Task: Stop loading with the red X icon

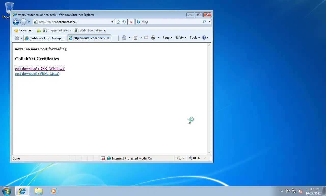Action: 131,22
